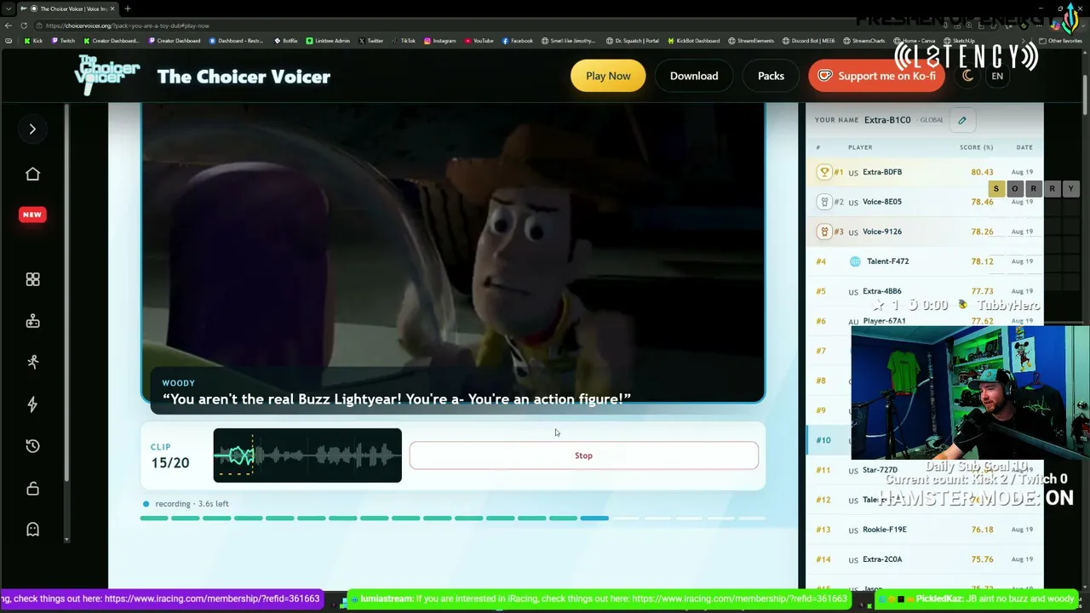Click the recording waveform display
Image resolution: width=1090 pixels, height=613 pixels.
pyautogui.click(x=307, y=455)
